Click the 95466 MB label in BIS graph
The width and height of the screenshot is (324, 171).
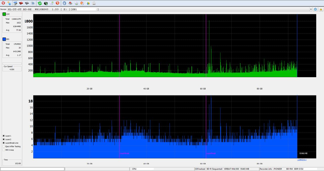[x=303, y=153]
